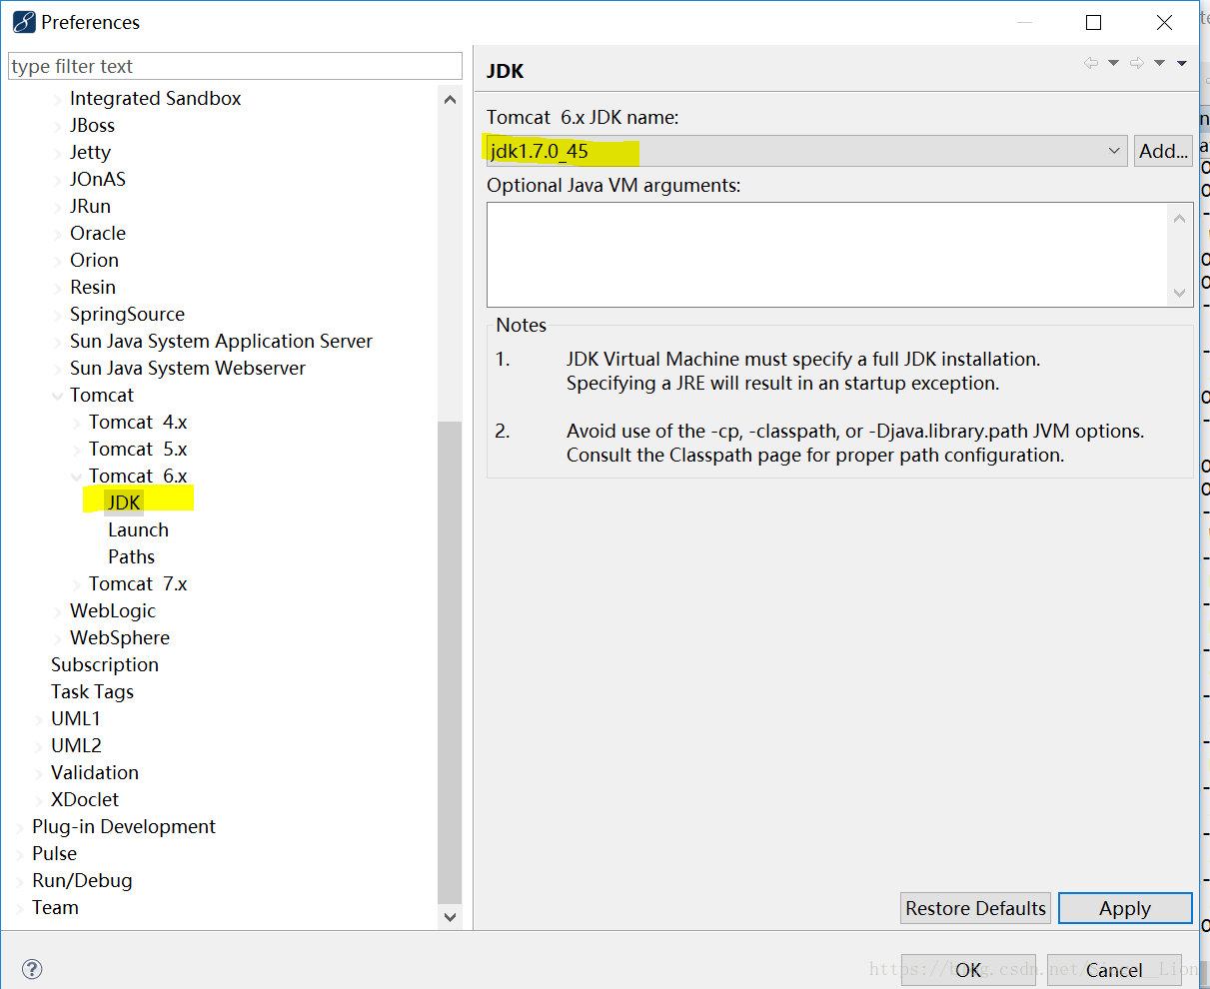Select the Paths item under Tomcat 6.x
The width and height of the screenshot is (1210, 989).
[131, 556]
